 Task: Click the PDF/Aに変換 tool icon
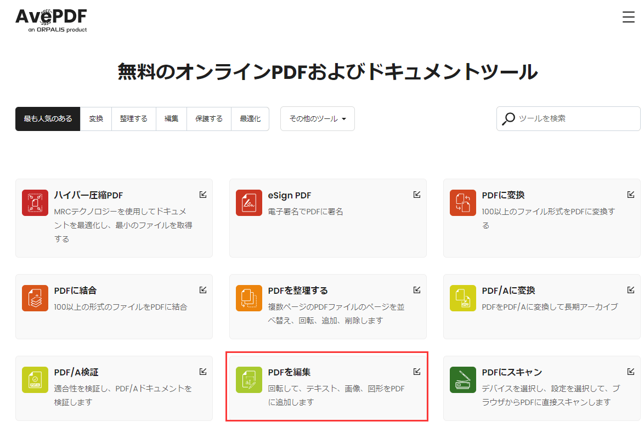tap(462, 298)
